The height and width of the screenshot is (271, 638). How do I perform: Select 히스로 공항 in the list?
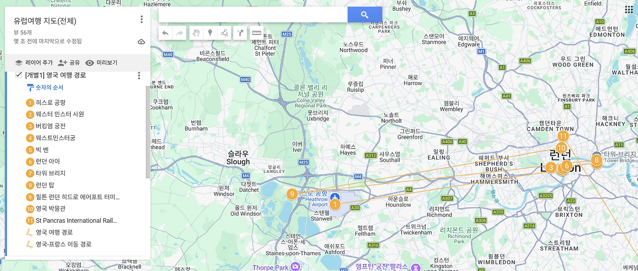point(50,102)
